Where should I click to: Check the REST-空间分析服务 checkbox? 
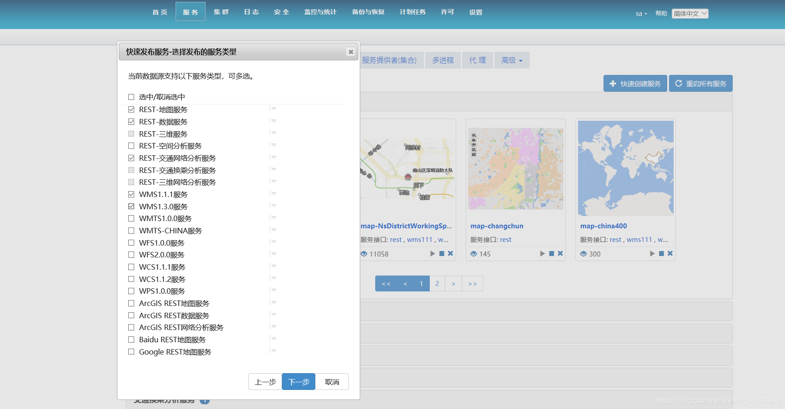[x=131, y=146]
